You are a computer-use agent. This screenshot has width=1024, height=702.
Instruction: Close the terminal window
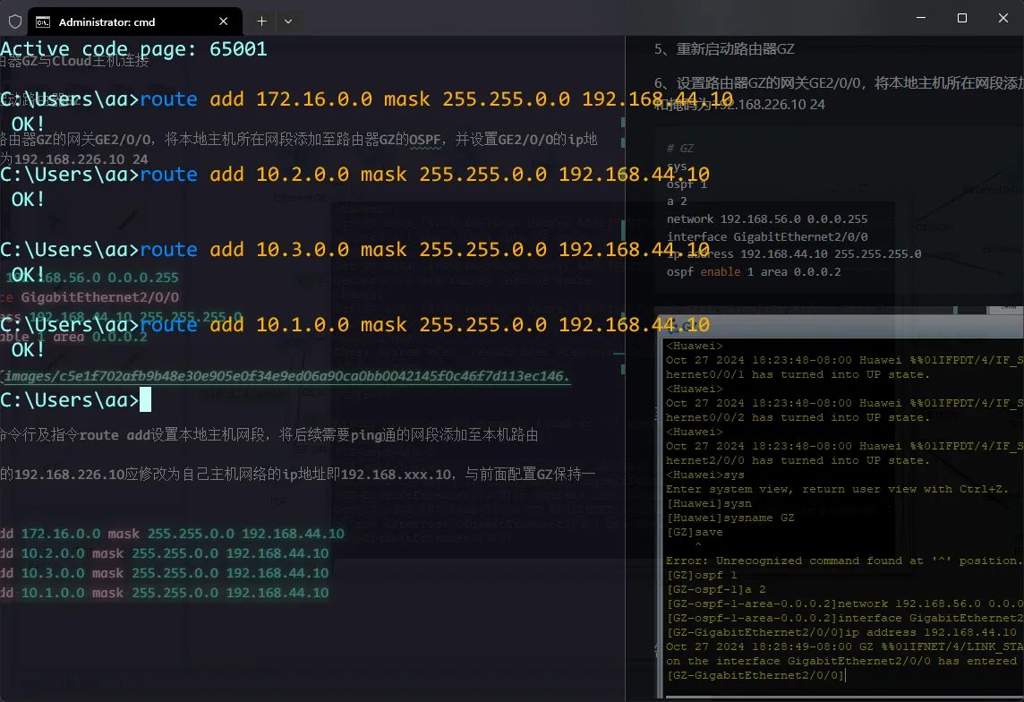click(x=1003, y=18)
